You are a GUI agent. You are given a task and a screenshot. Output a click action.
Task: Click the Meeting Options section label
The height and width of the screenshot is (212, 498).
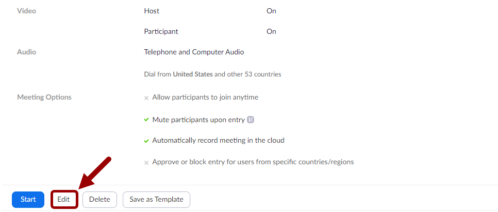[x=44, y=97]
